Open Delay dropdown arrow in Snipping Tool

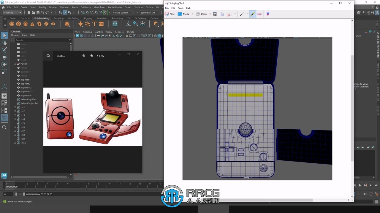tap(210, 14)
